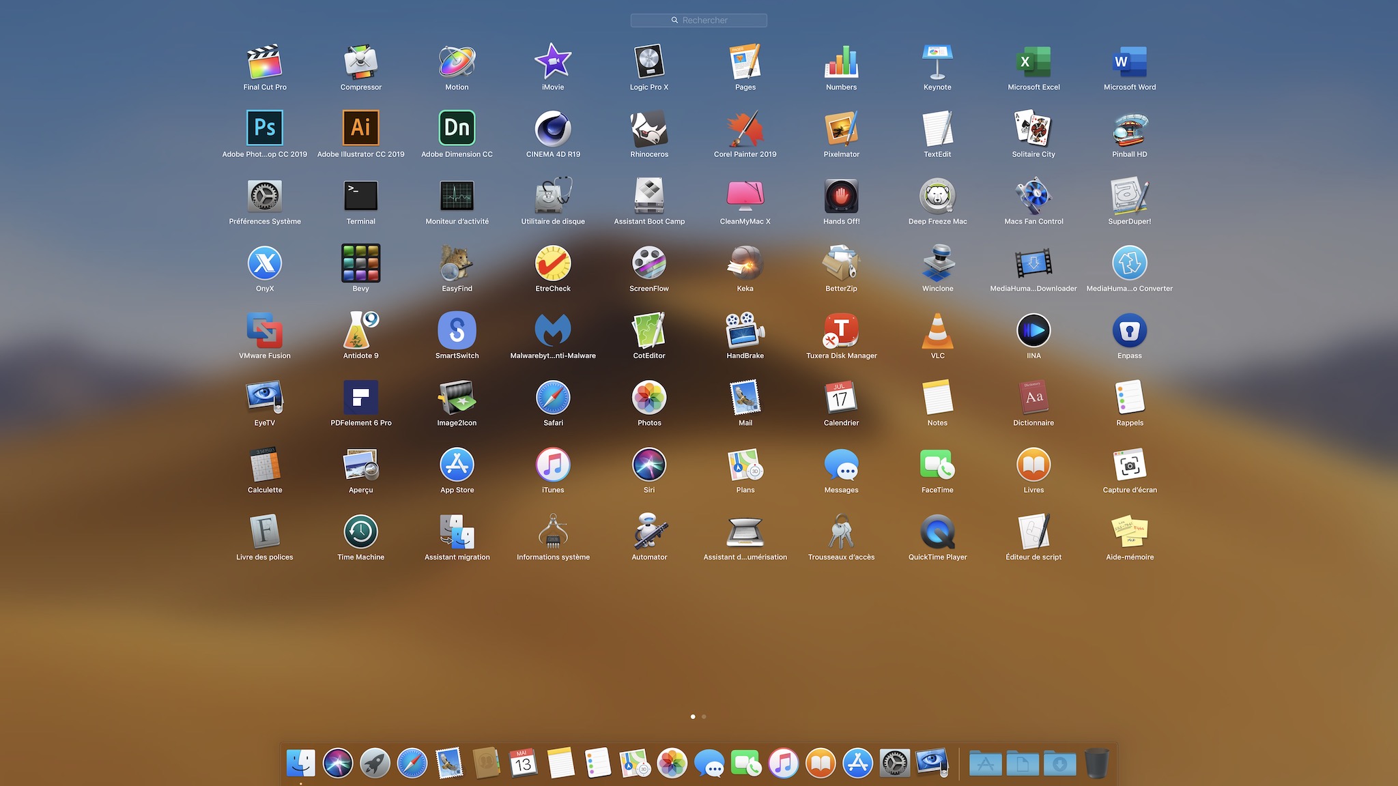The width and height of the screenshot is (1398, 786).
Task: Open Utilitaire de disque
Action: click(553, 196)
